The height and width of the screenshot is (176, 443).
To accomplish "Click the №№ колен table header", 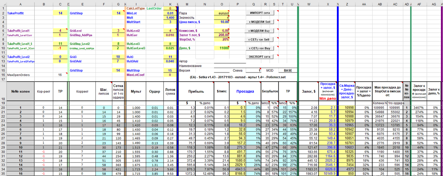I will click(x=20, y=91).
